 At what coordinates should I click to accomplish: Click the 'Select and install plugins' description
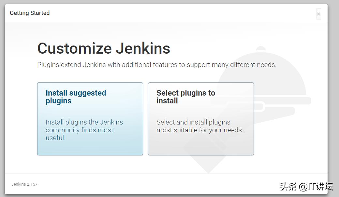[193, 122]
